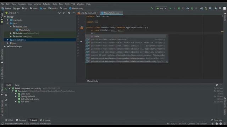Click the MainActivity breadcrumb in navigation bar
227x127 pixels.
(76, 8)
